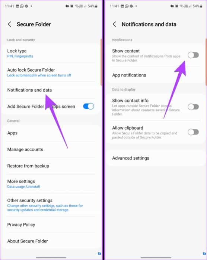Enable the Allow clipboard toggle

(193, 132)
